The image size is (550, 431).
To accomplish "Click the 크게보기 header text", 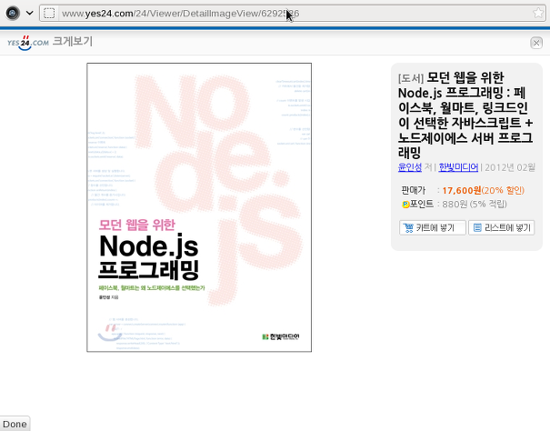I will pos(73,42).
